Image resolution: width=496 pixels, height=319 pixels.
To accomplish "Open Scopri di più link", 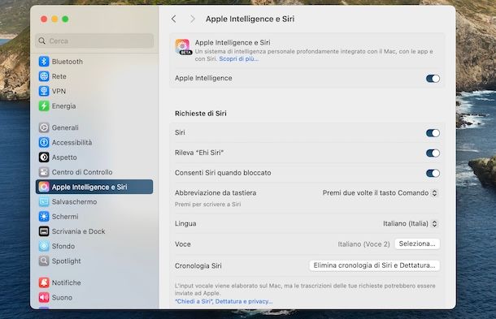I will click(x=239, y=58).
